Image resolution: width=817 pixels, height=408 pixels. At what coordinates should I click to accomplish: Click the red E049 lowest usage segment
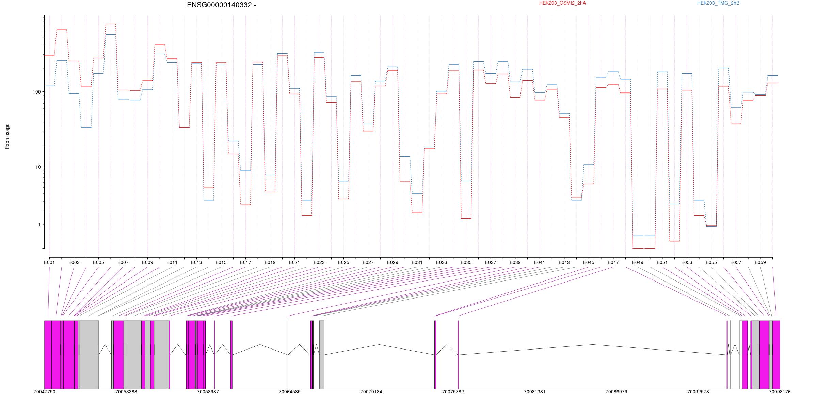638,249
